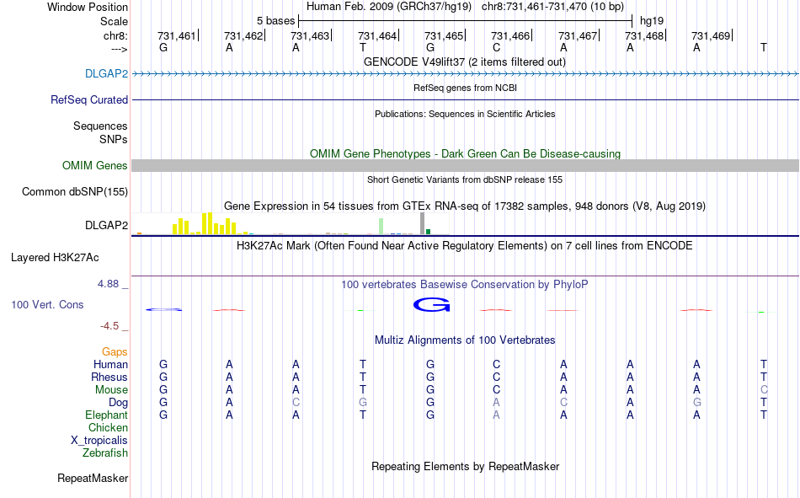This screenshot has height=498, width=800.
Task: Click the Window Position label
Action: pos(88,7)
